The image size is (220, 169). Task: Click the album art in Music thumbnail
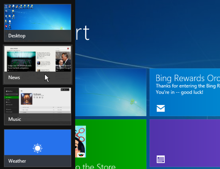(x=26, y=99)
